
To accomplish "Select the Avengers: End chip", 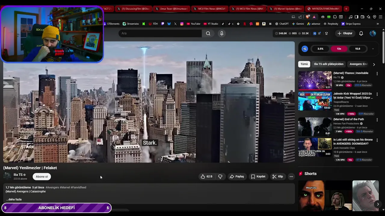I will [358, 64].
